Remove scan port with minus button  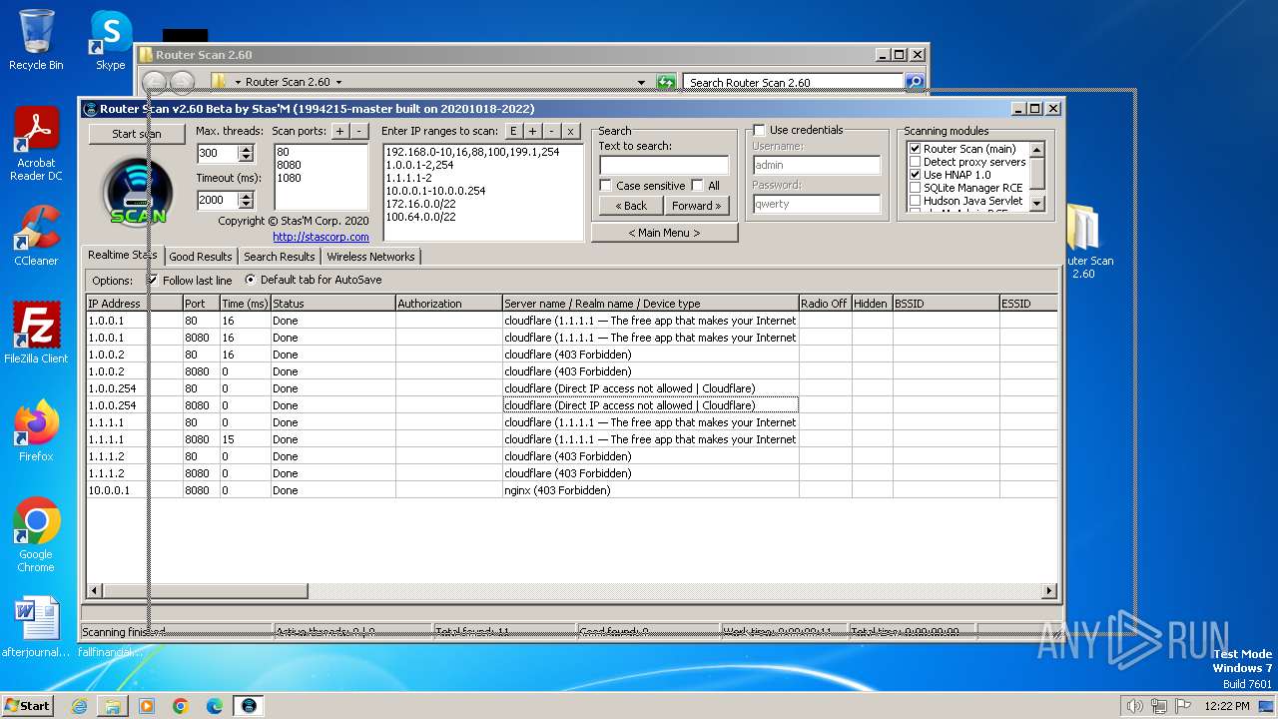tap(359, 131)
